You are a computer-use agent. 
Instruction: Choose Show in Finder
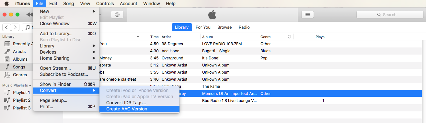click(x=66, y=84)
